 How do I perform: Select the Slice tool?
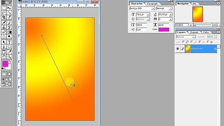coord(9,17)
